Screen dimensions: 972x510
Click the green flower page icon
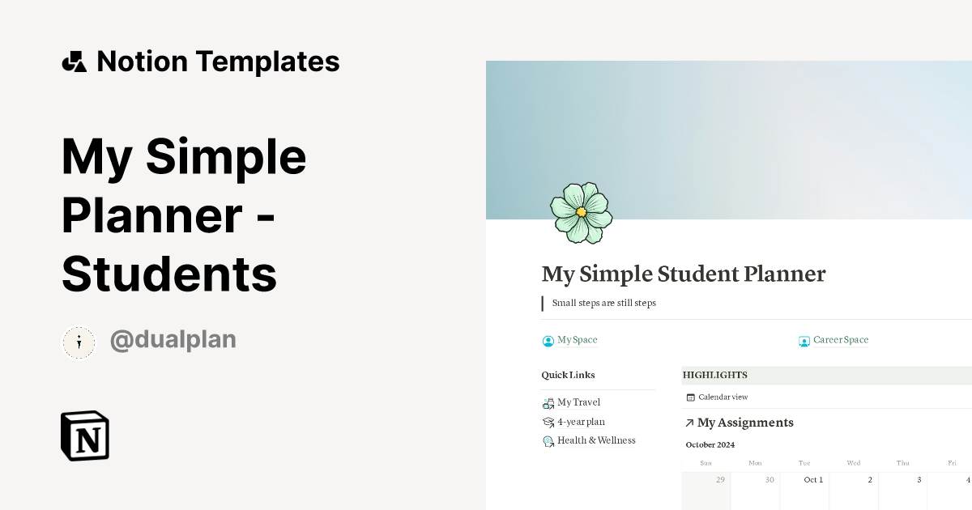coord(581,212)
